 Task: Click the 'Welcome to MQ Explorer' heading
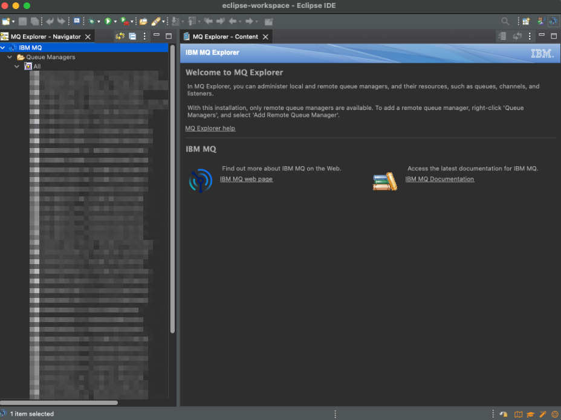point(234,73)
